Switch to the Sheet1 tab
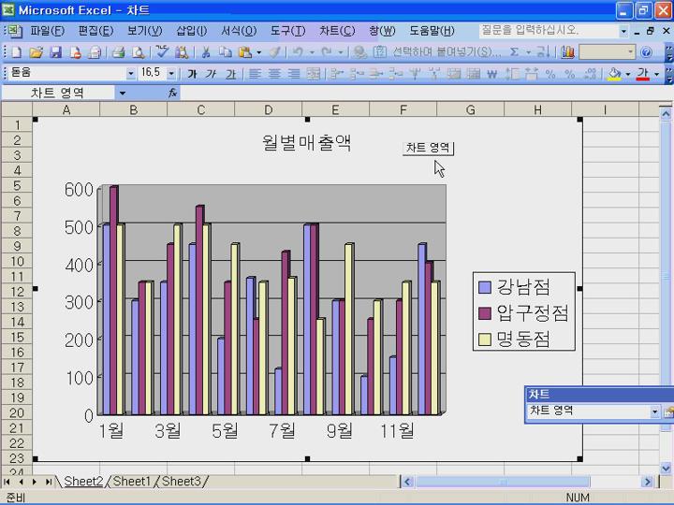This screenshot has height=505, width=674. click(x=131, y=482)
